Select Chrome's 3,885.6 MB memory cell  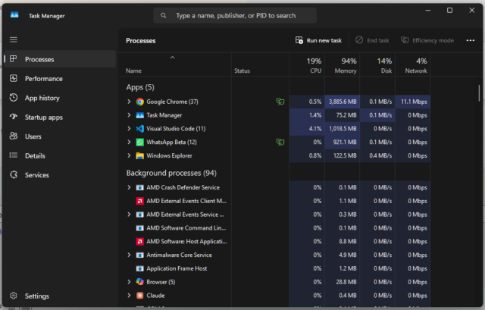(342, 102)
